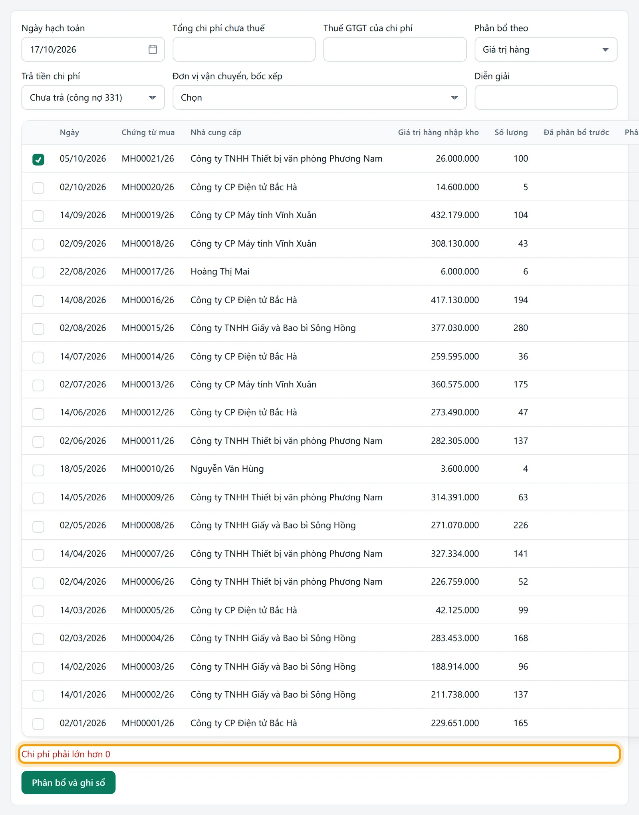Image resolution: width=639 pixels, height=815 pixels.
Task: Click the Ngày column header
Action: point(69,133)
